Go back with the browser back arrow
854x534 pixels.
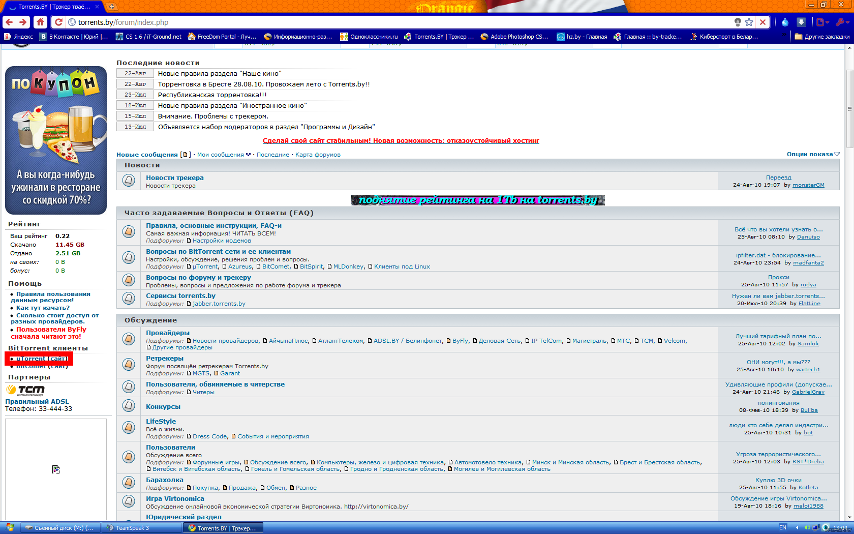[x=9, y=22]
